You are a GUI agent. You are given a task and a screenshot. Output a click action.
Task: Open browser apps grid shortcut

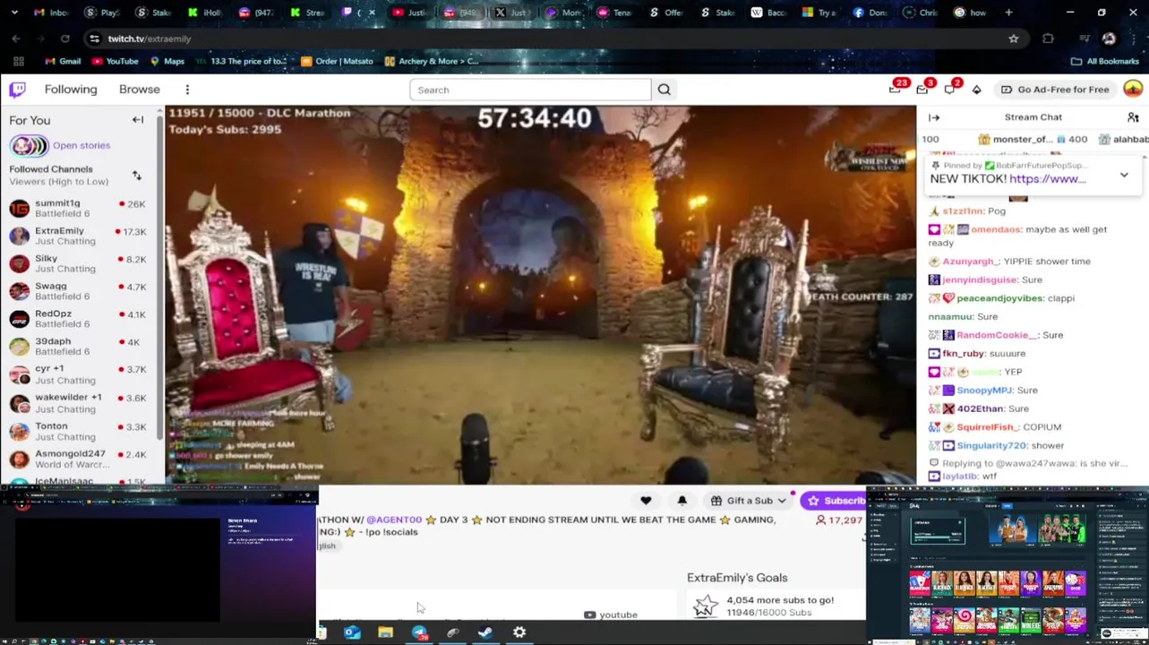[x=18, y=61]
